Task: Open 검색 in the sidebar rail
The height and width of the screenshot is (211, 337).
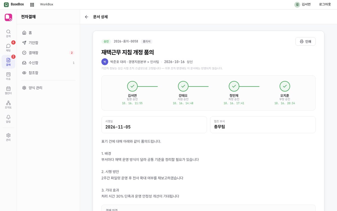Action: click(x=8, y=33)
